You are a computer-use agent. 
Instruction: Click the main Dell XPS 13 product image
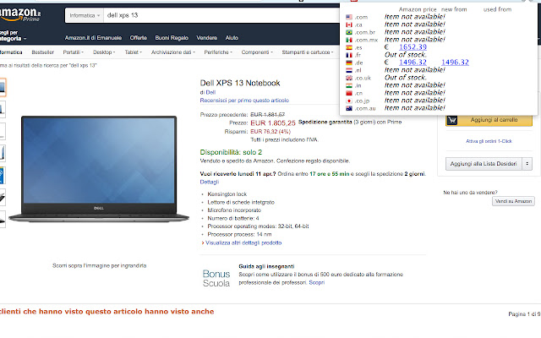click(99, 169)
